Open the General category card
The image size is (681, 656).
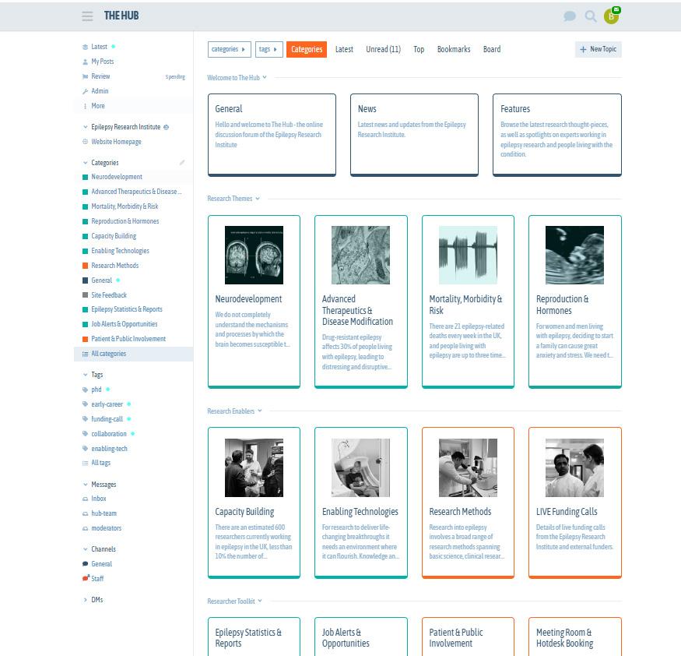coord(272,135)
